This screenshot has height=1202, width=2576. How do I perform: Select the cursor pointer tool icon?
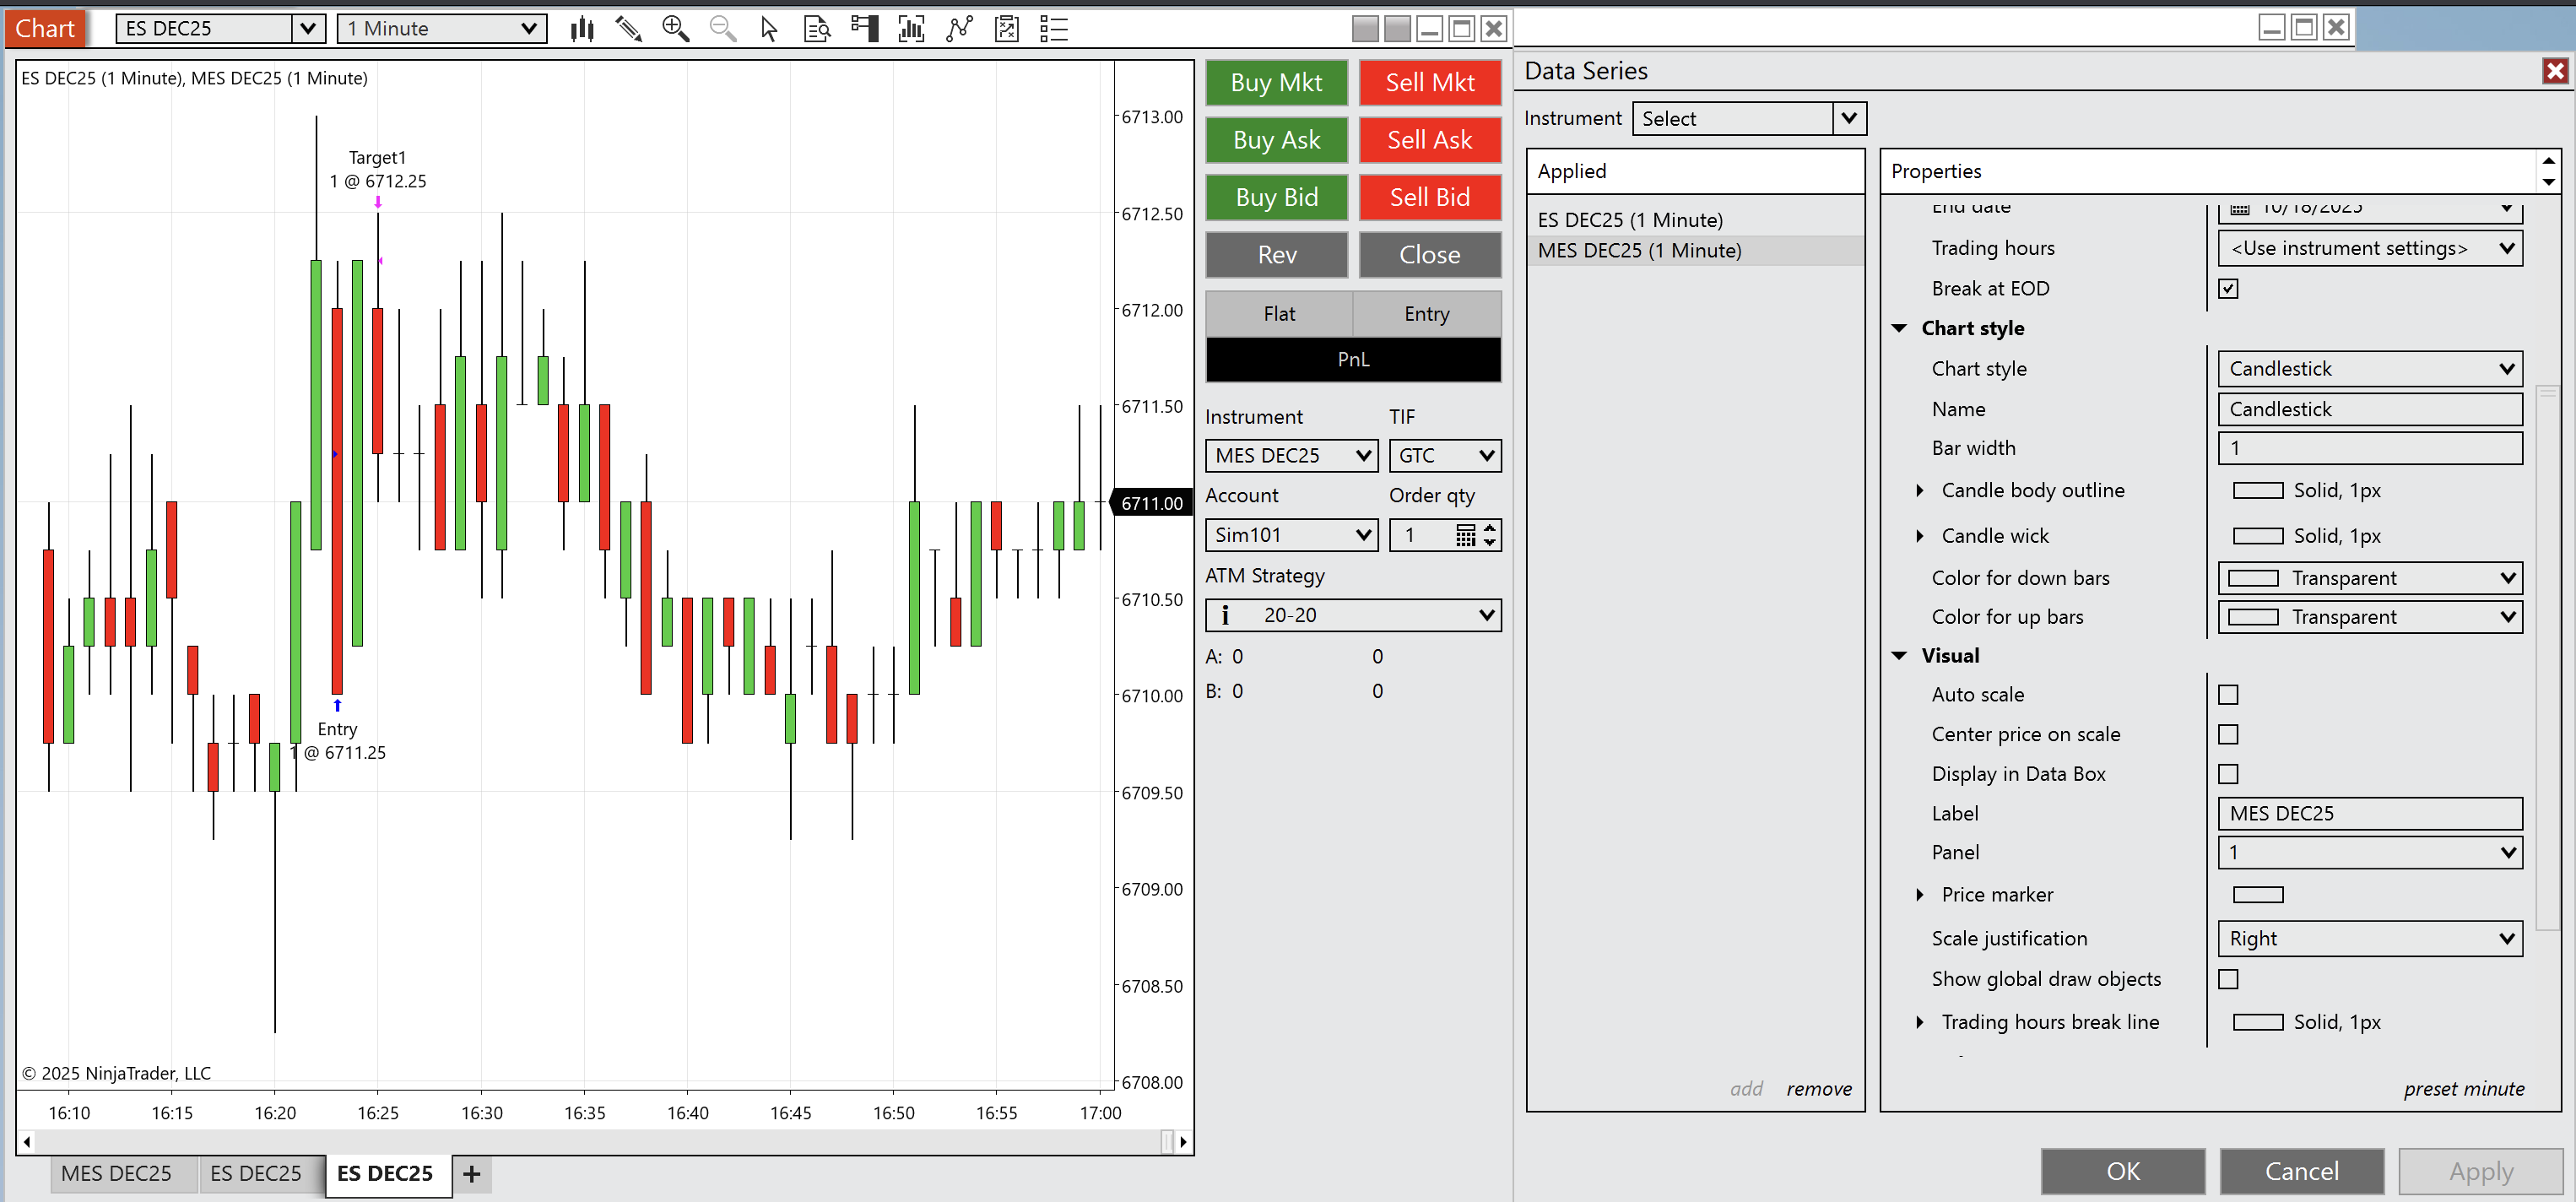pyautogui.click(x=768, y=29)
